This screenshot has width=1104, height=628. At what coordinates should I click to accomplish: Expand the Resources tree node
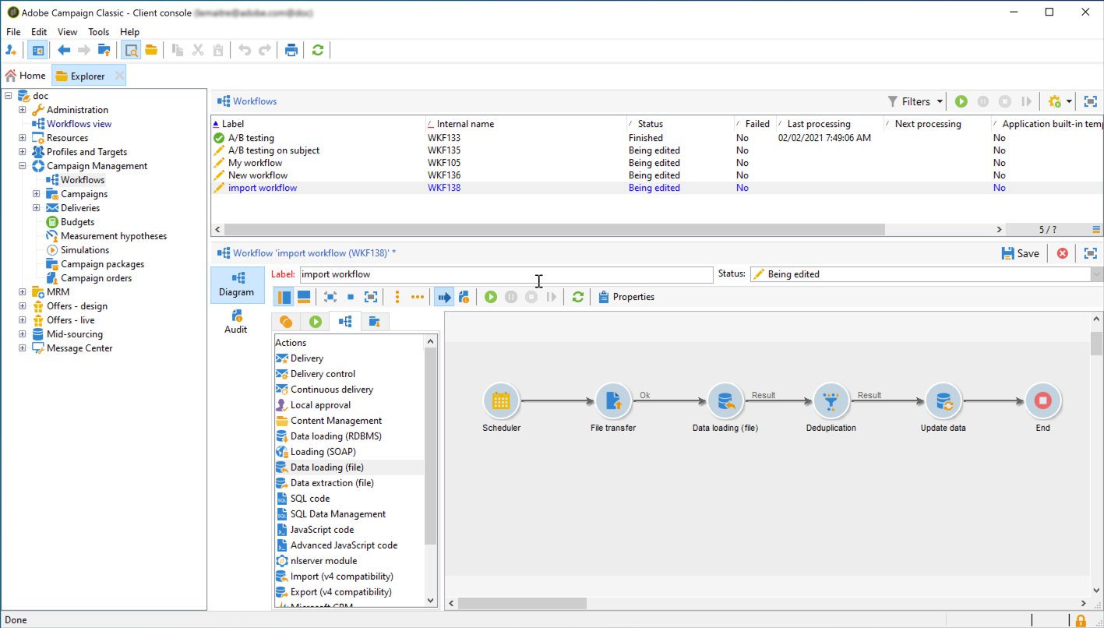click(x=23, y=138)
